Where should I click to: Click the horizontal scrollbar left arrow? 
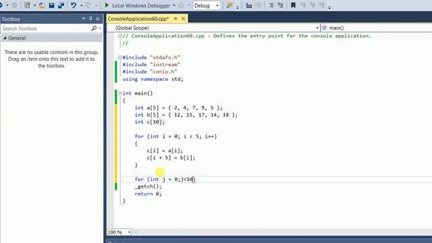tap(136, 232)
